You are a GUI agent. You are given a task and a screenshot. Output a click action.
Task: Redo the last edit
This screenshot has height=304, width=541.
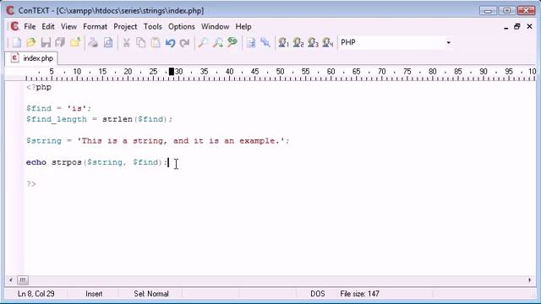pos(185,42)
